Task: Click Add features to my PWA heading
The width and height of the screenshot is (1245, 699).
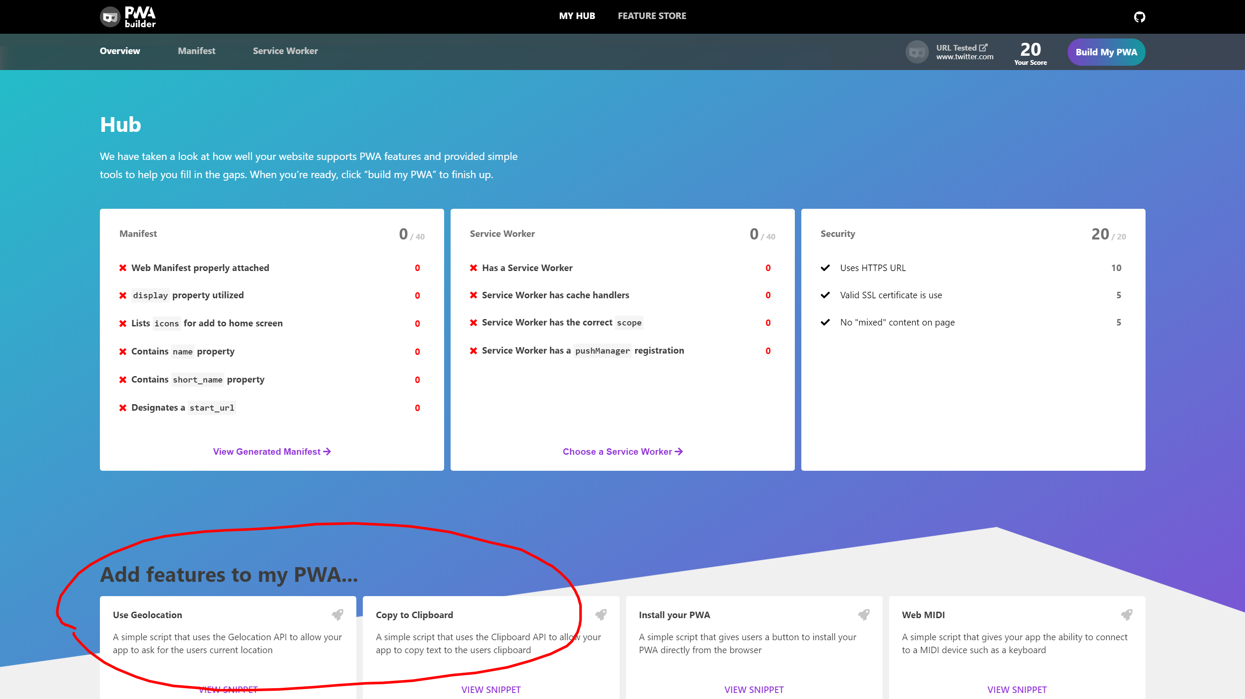Action: pyautogui.click(x=229, y=575)
